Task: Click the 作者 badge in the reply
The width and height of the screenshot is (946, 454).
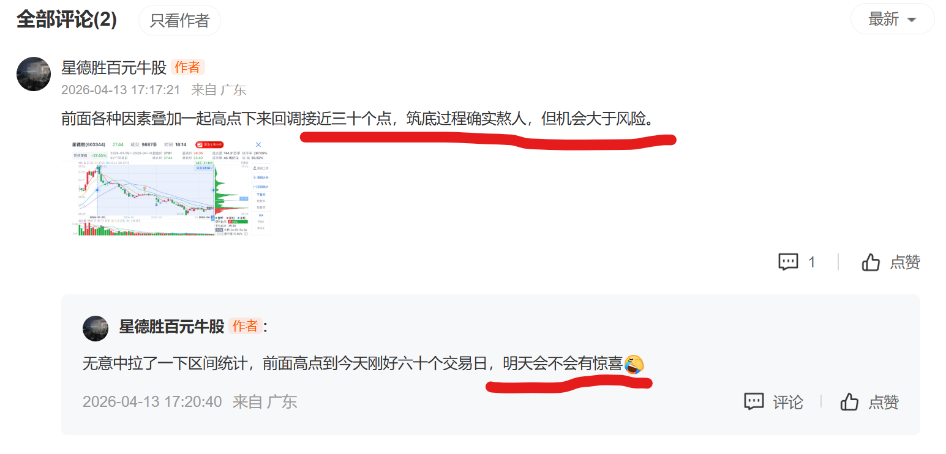Action: 246,326
